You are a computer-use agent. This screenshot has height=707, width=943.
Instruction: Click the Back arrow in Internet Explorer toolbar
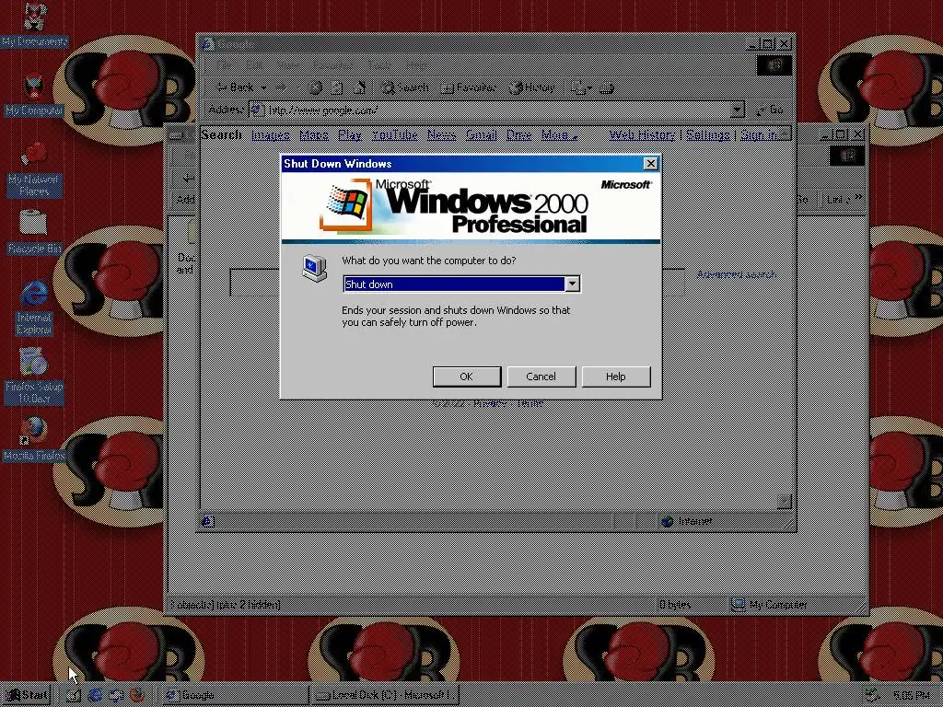pos(235,87)
